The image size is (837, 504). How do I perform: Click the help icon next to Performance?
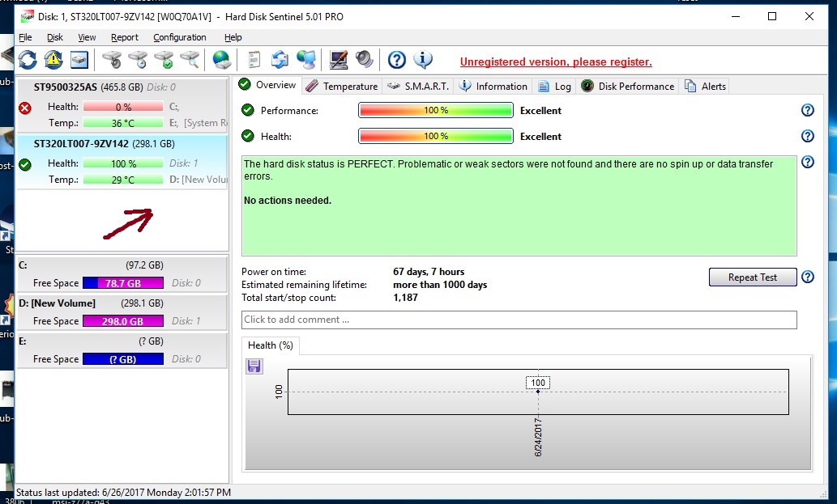(x=807, y=111)
